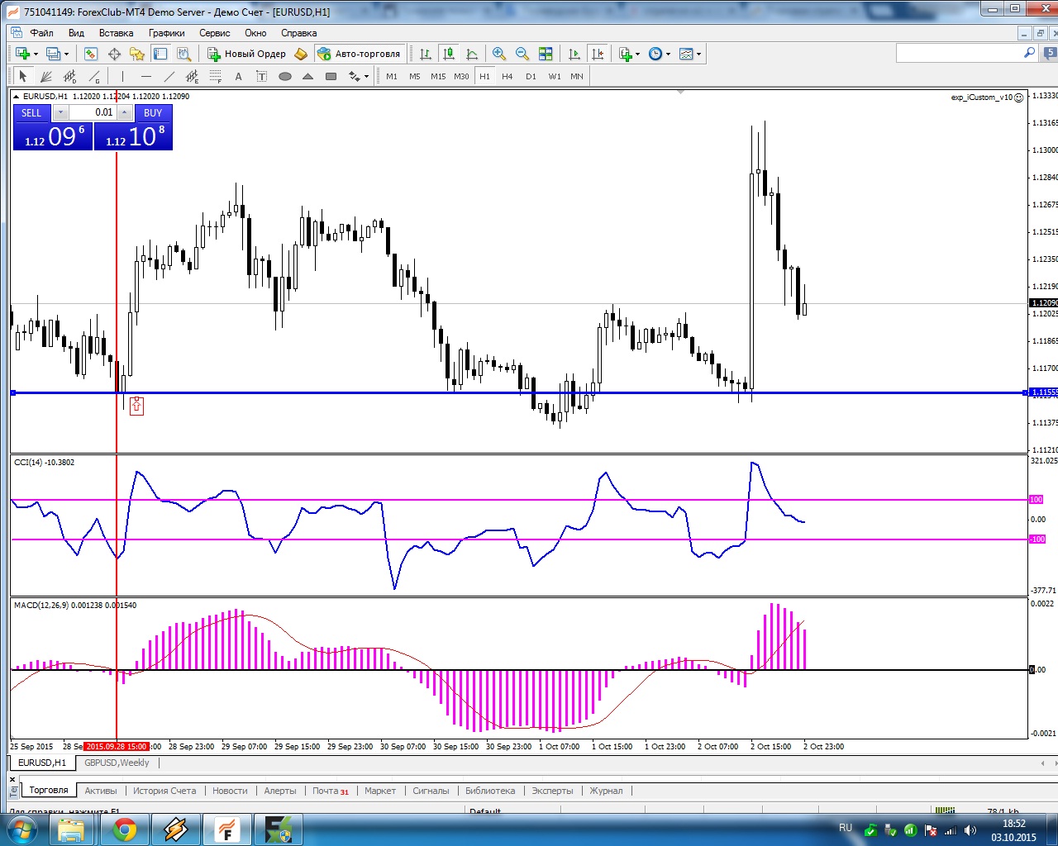Select the trendline tool
Image resolution: width=1058 pixels, height=846 pixels.
point(169,76)
